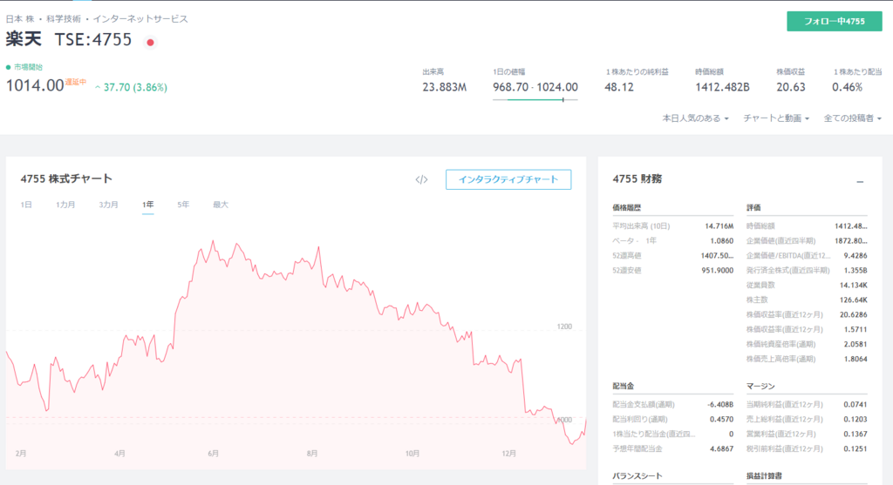893x485 pixels.
Task: Click the 4755 財務 panel heading
Action: 637,179
